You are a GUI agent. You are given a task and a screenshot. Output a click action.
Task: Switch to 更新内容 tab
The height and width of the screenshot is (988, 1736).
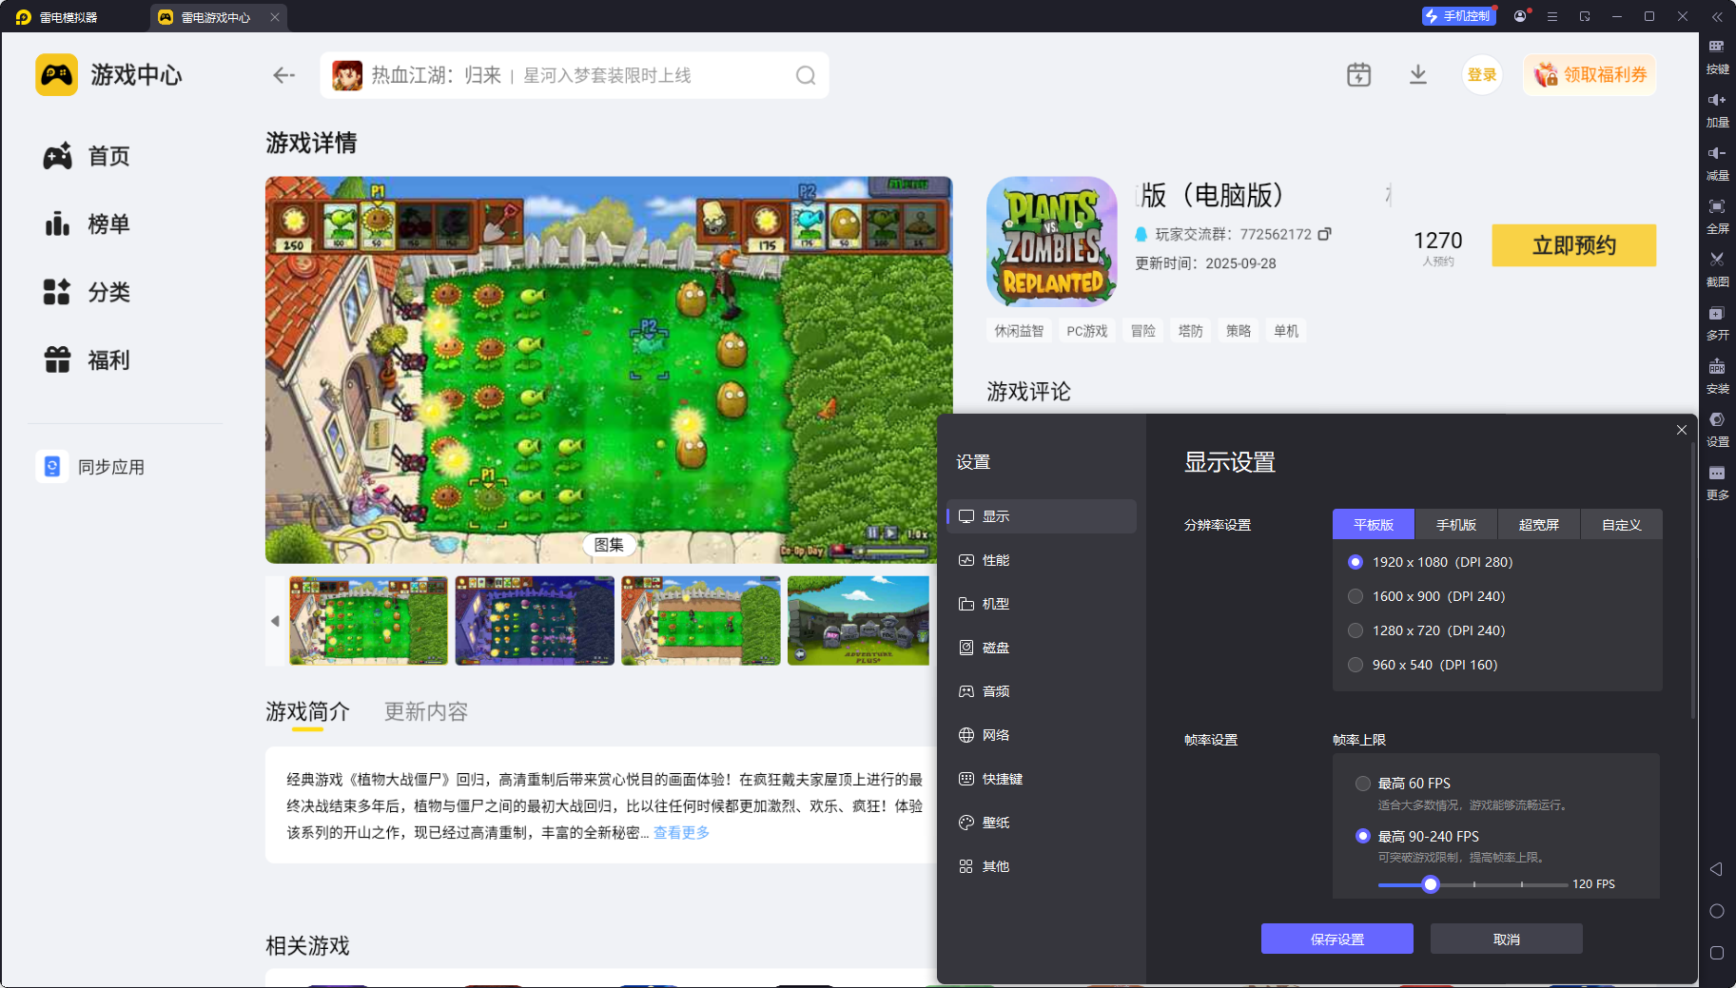426,712
